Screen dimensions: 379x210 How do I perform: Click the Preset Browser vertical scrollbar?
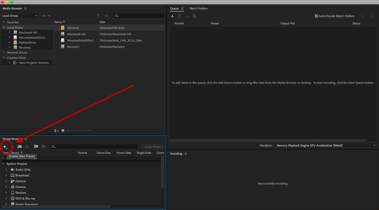(x=162, y=172)
